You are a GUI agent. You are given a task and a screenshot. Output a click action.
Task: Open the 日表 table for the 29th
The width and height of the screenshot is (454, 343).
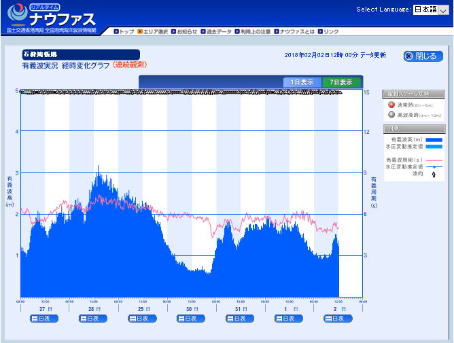[142, 318]
